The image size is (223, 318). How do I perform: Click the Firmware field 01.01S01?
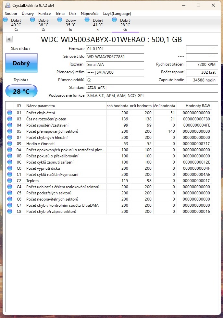pyautogui.click(x=115, y=49)
